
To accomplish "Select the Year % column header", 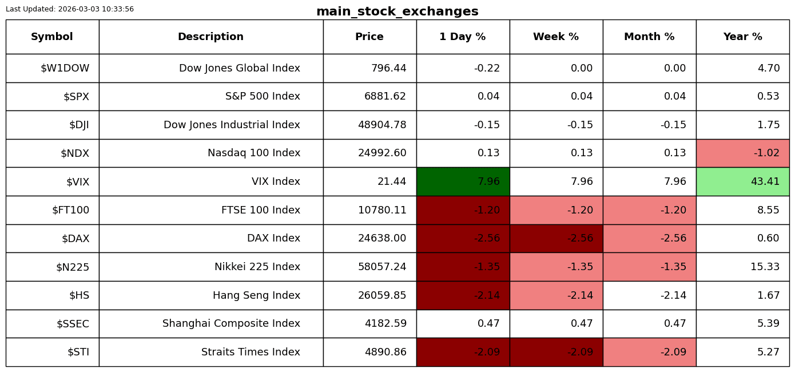I will coord(742,37).
